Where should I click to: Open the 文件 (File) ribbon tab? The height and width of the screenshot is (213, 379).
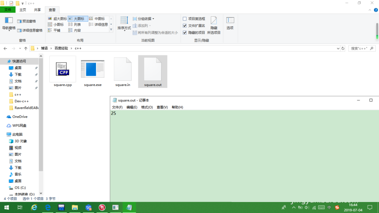click(8, 10)
